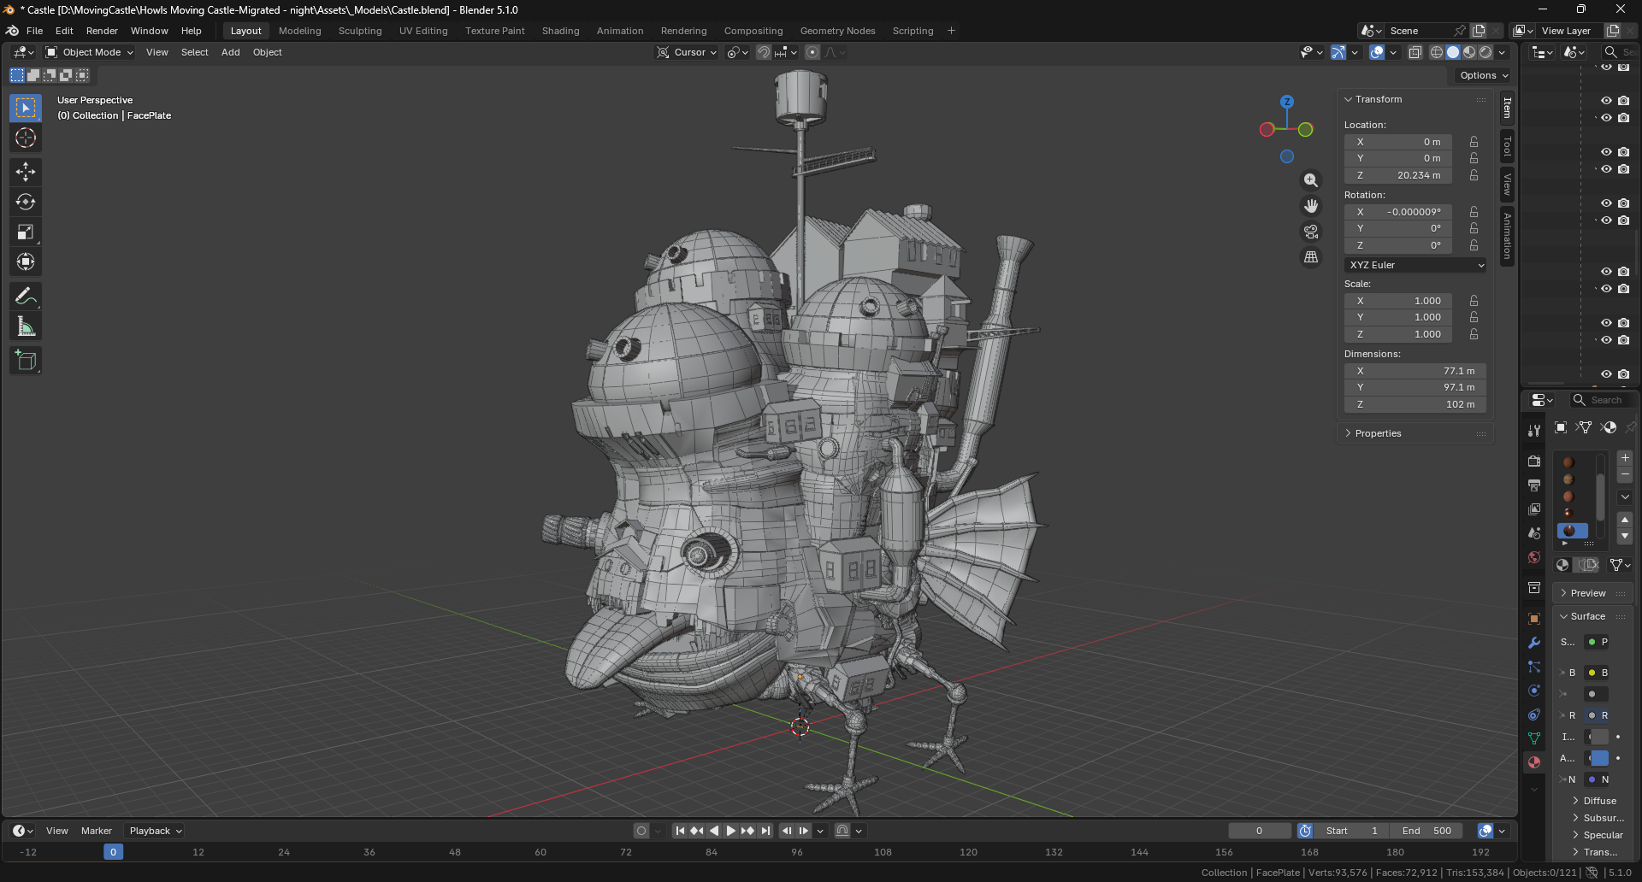Switch to rendered viewport shading
This screenshot has width=1642, height=882.
click(x=1485, y=52)
